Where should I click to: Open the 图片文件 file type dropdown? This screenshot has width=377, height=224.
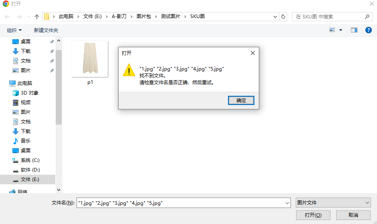click(333, 203)
